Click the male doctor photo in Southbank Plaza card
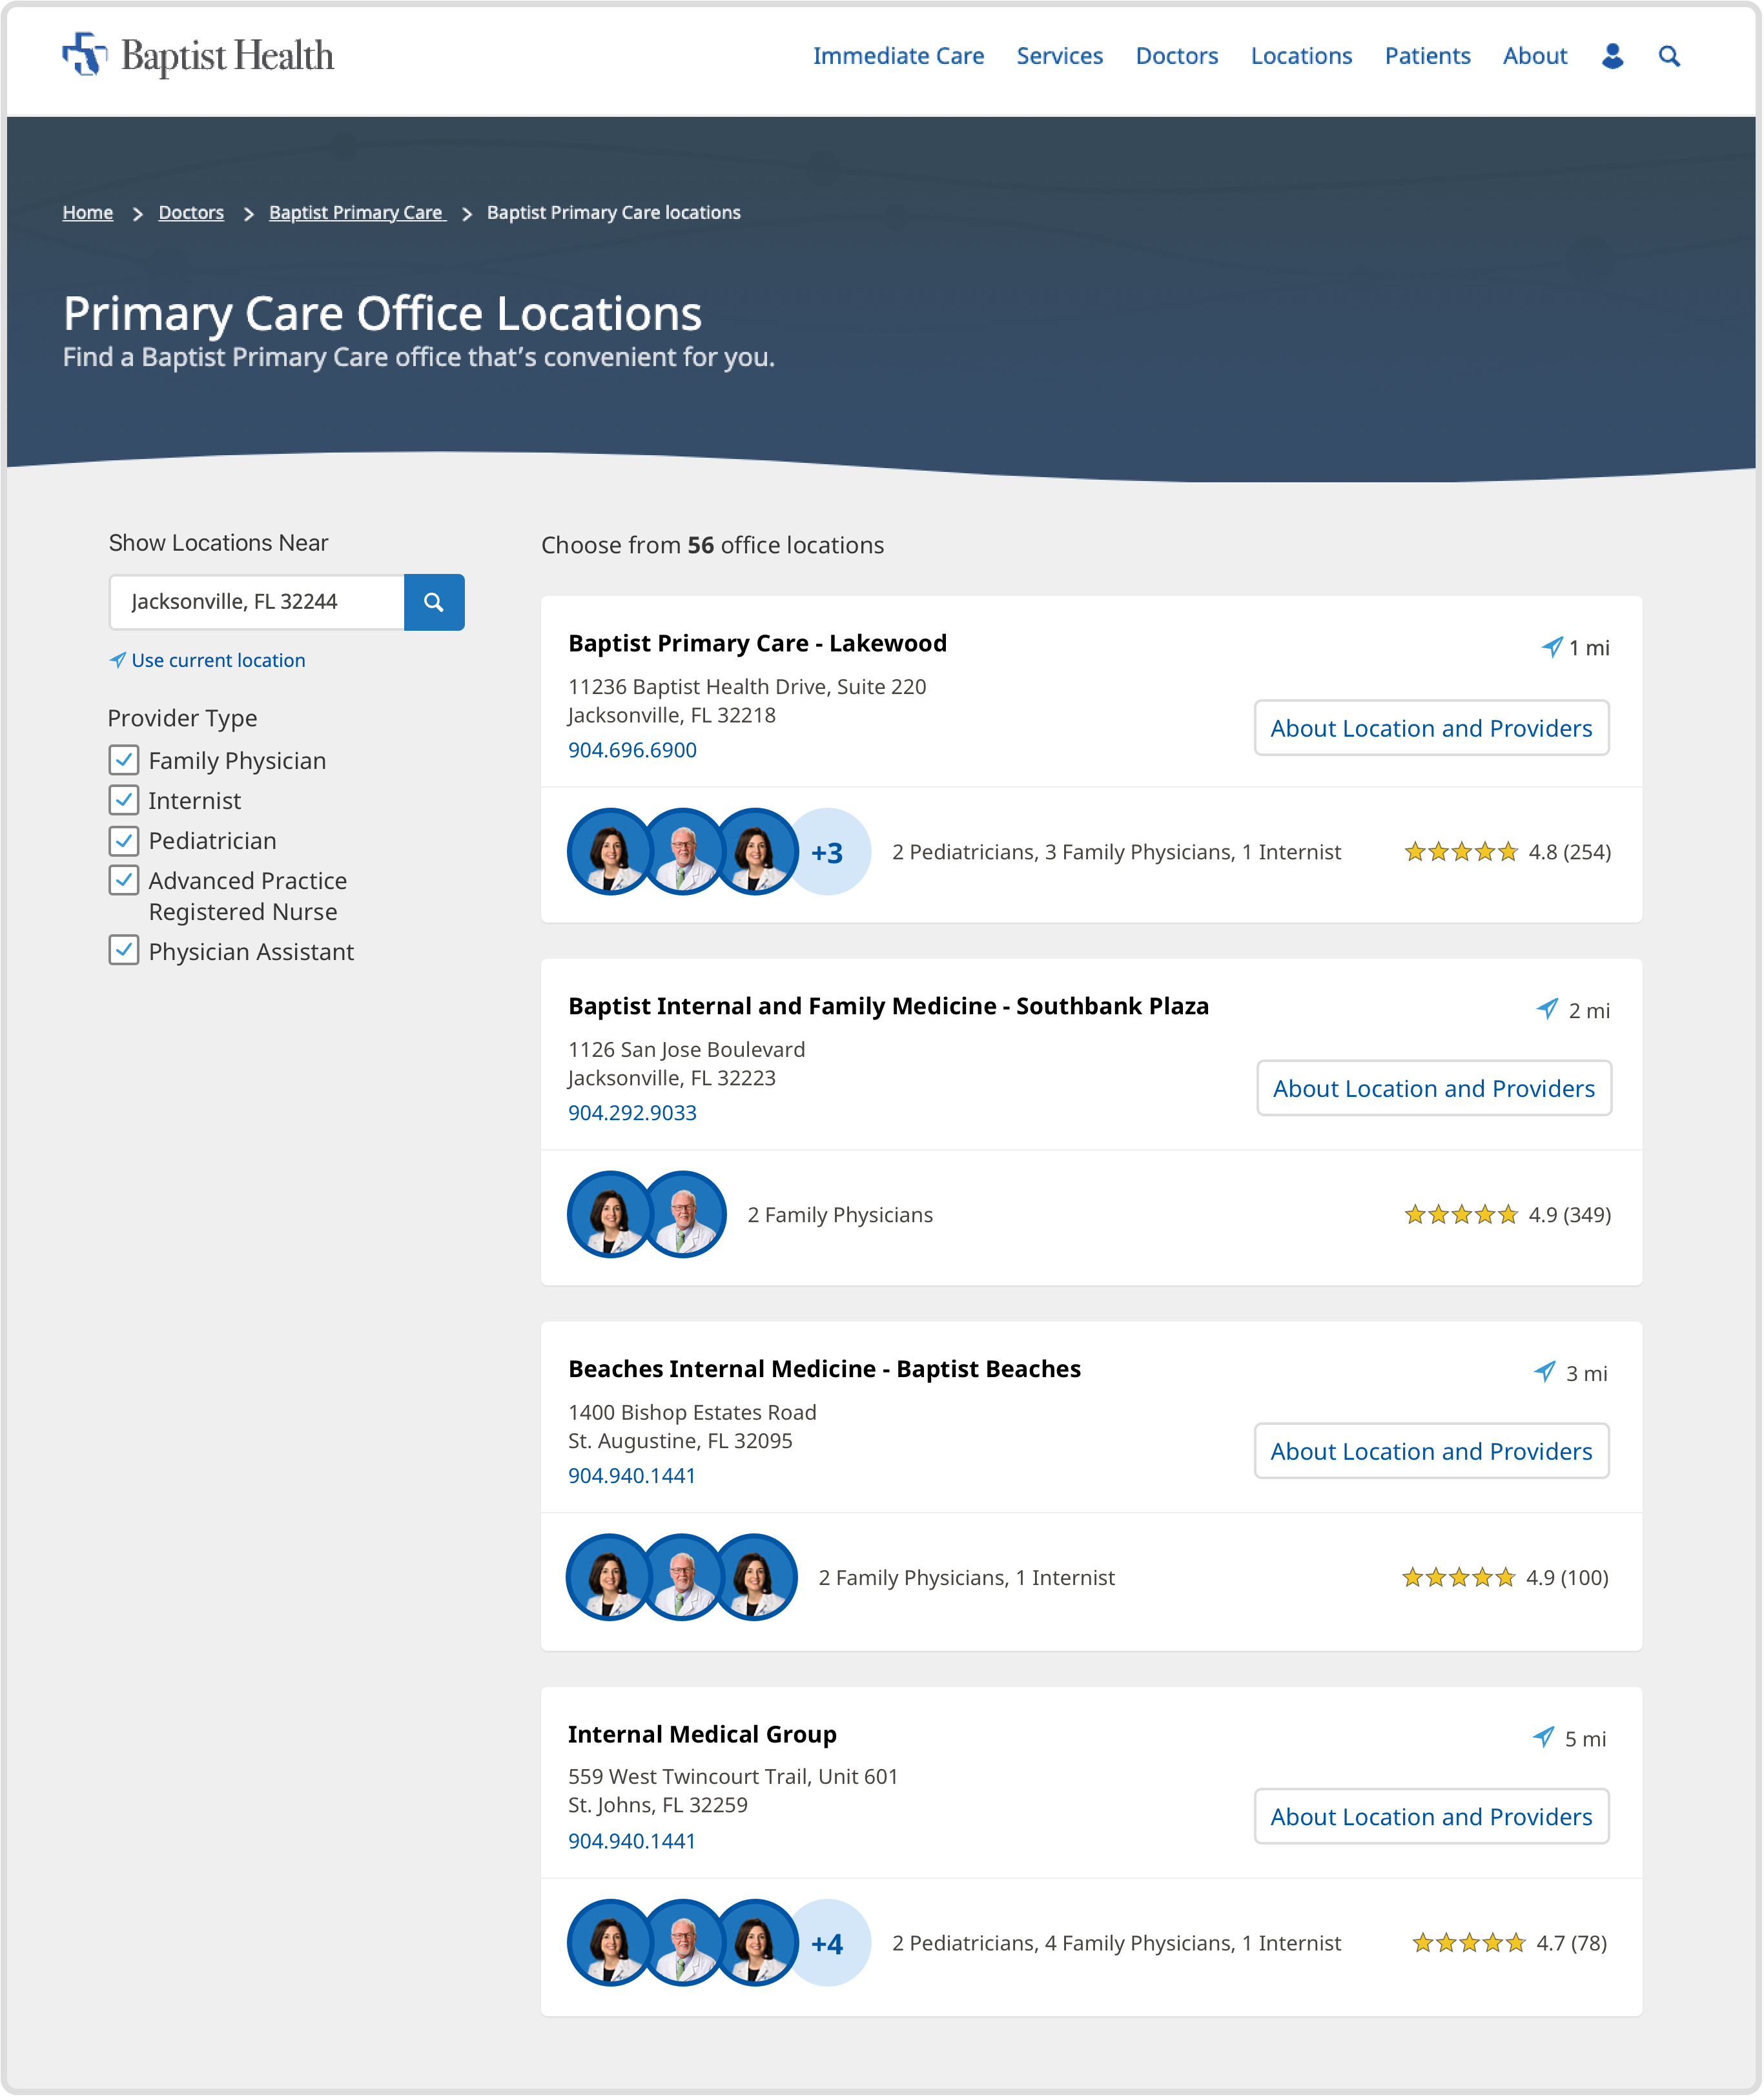Screen dimensions: 1764x2097 (683, 1215)
